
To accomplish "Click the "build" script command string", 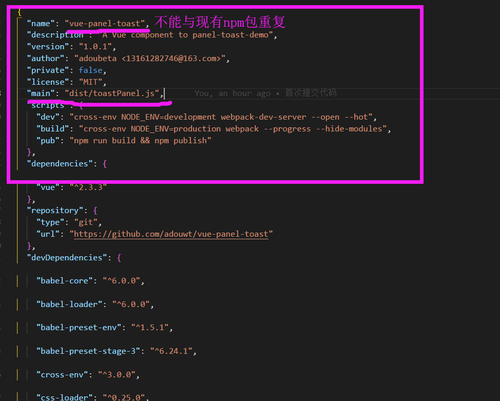I will tap(235, 129).
